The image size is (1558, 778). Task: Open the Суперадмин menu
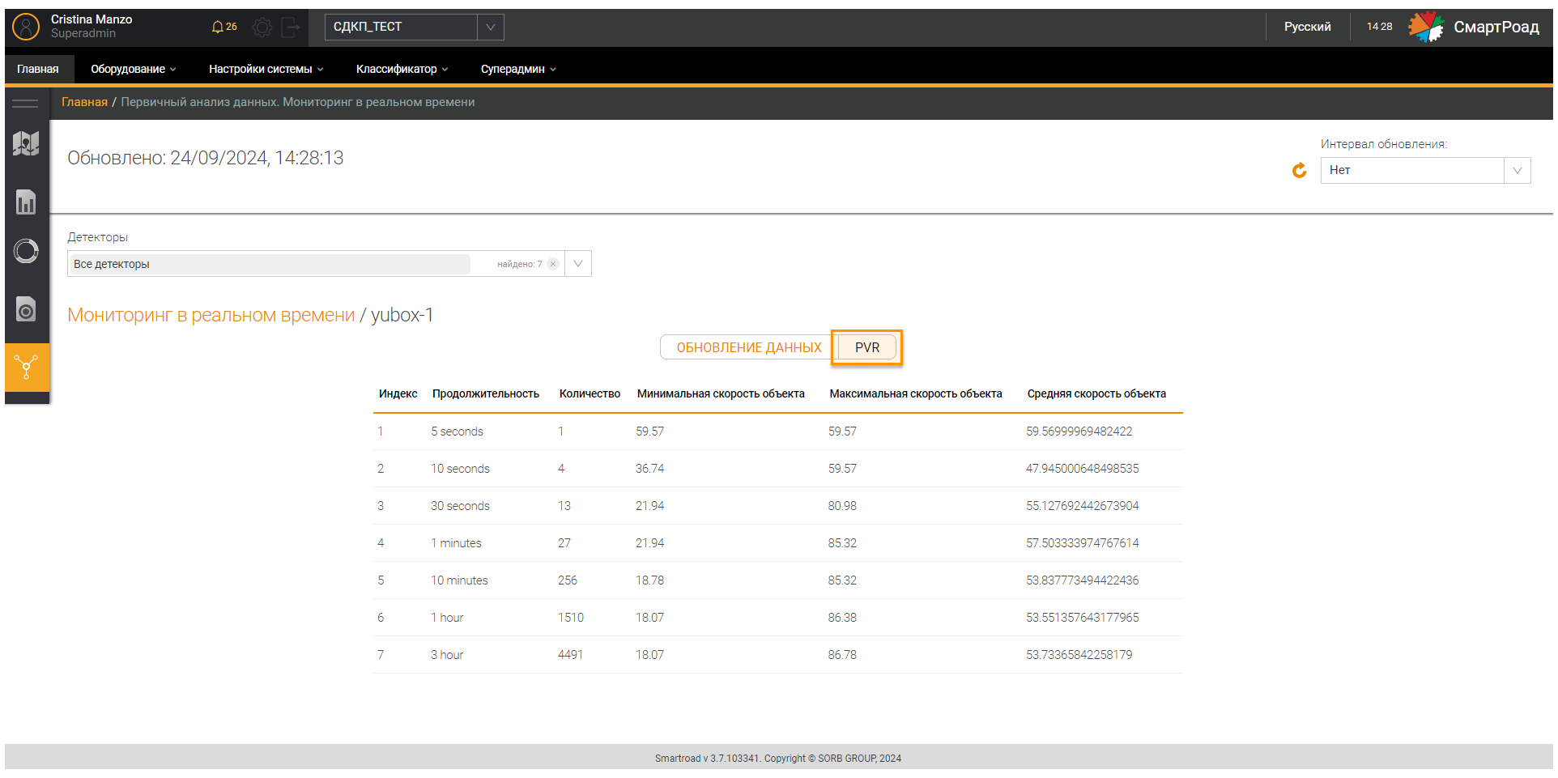pyautogui.click(x=519, y=69)
